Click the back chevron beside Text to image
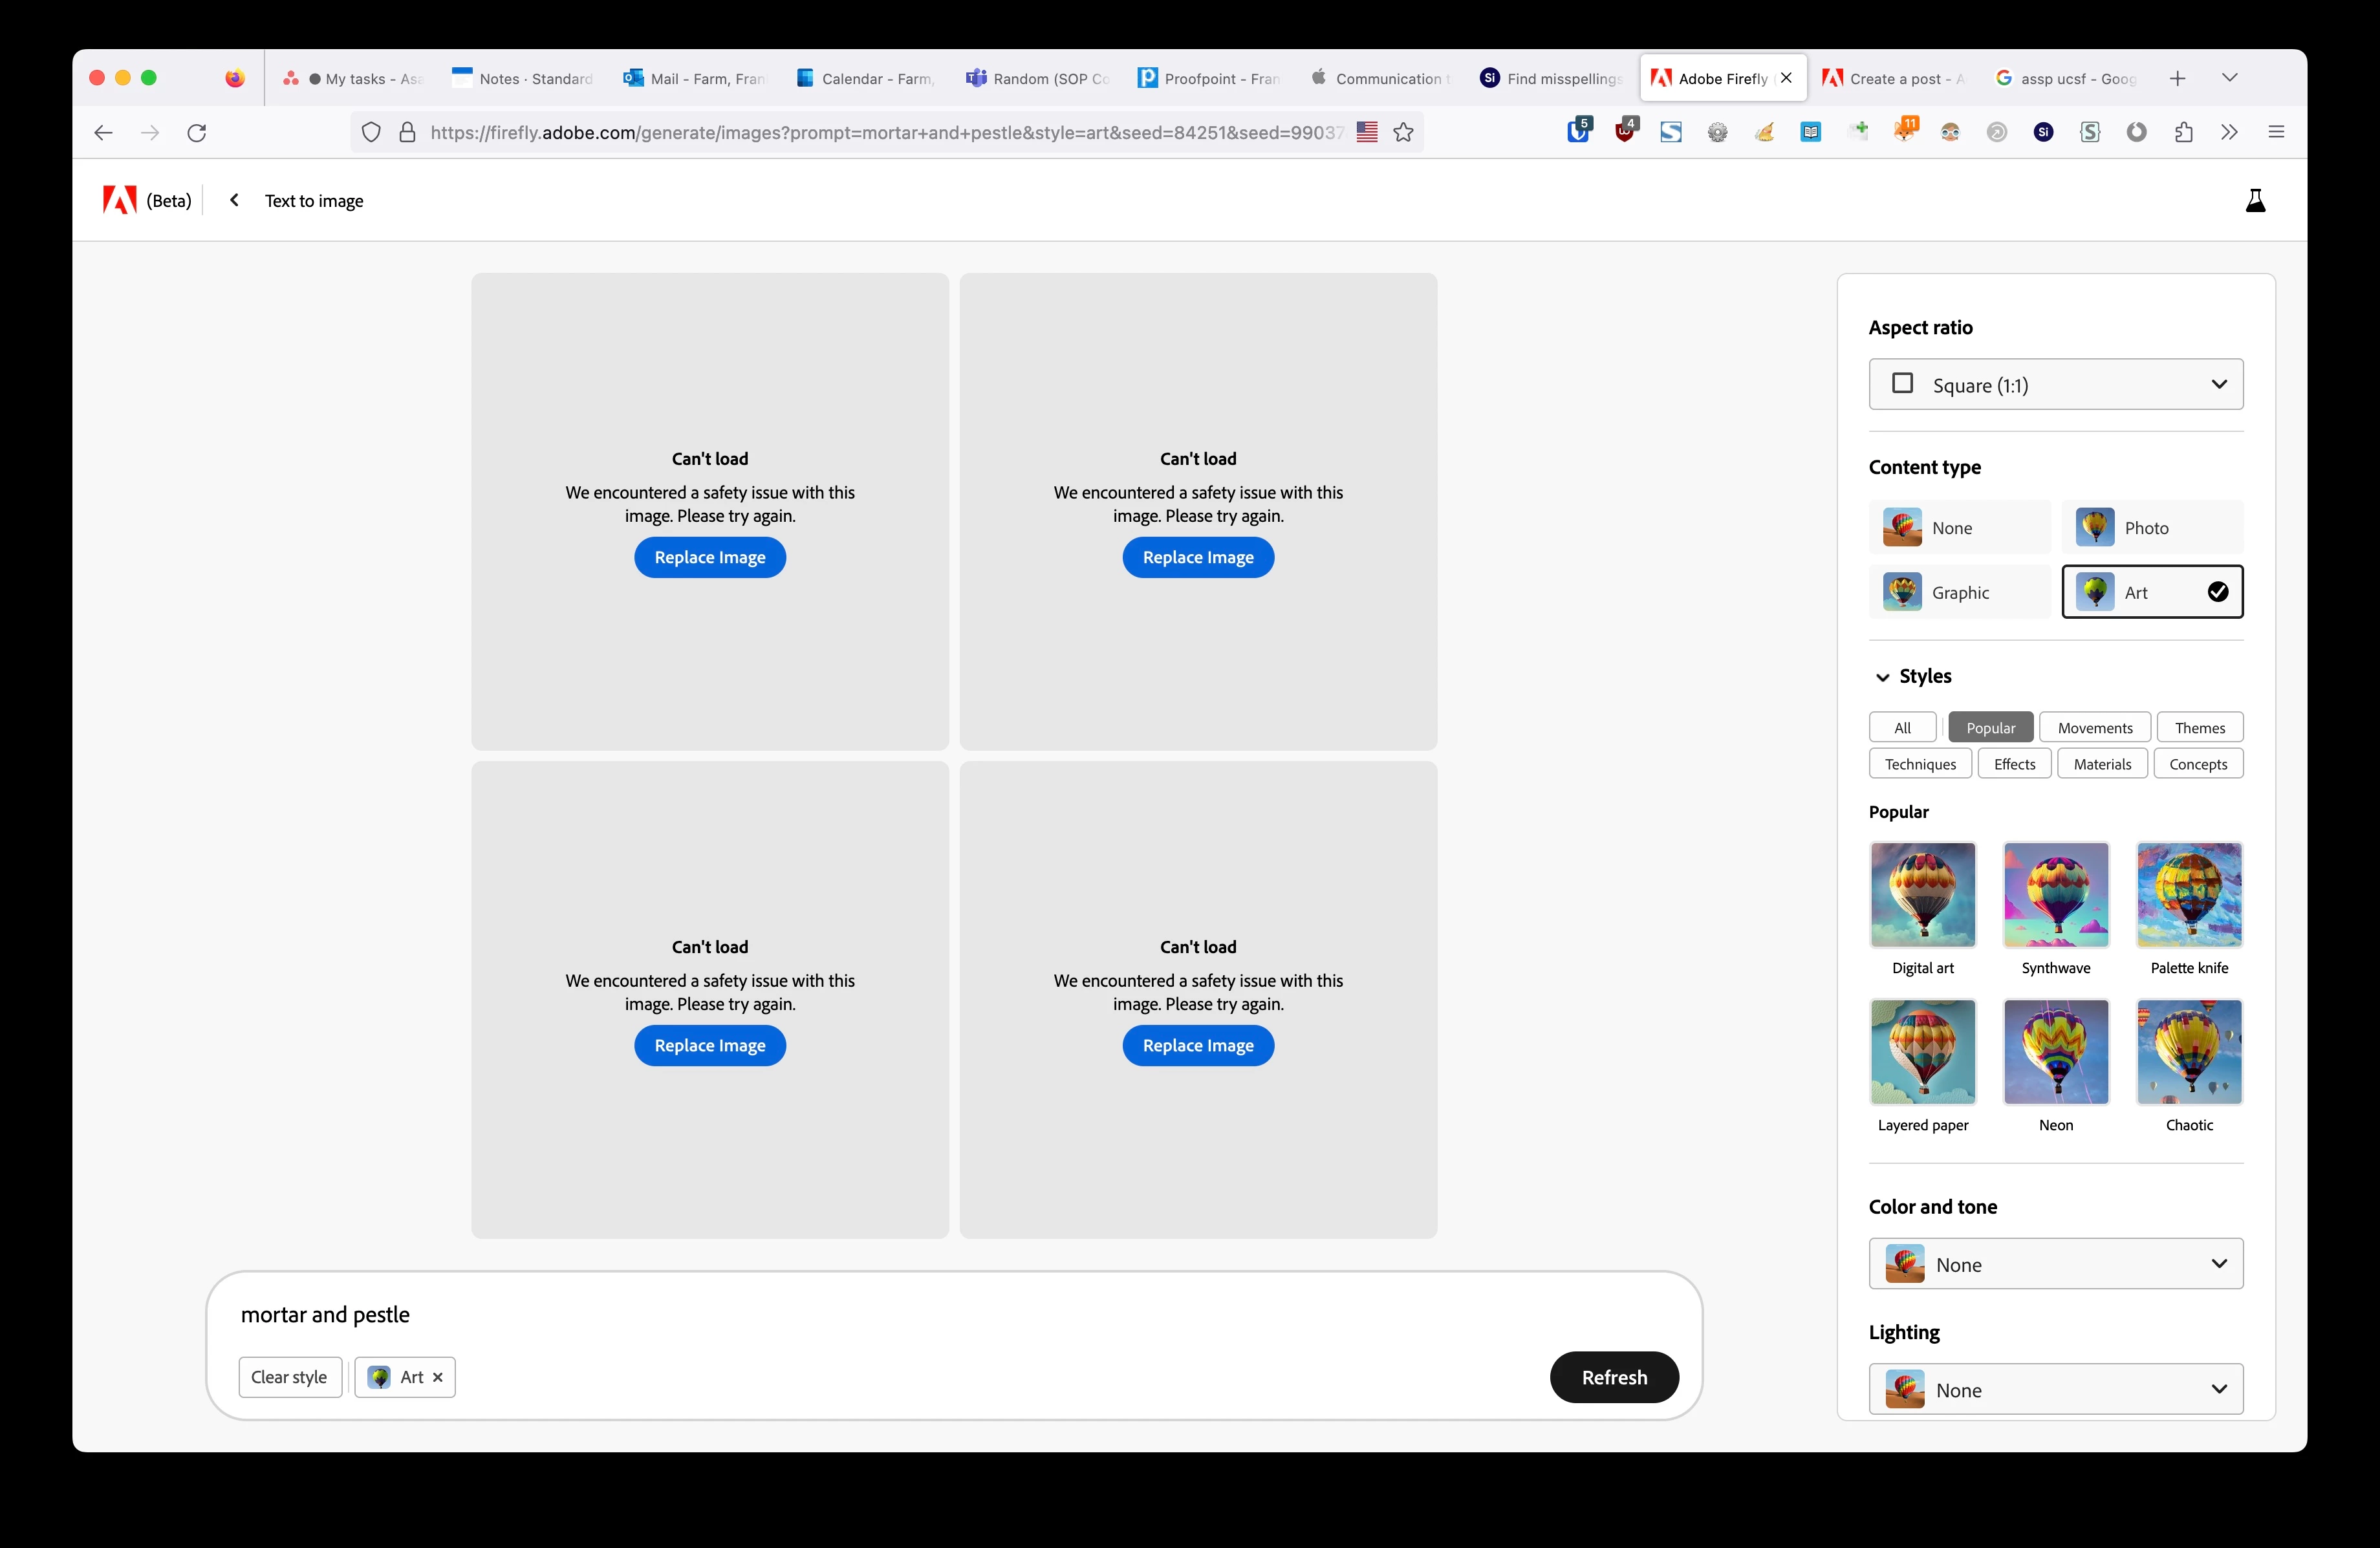 (234, 200)
